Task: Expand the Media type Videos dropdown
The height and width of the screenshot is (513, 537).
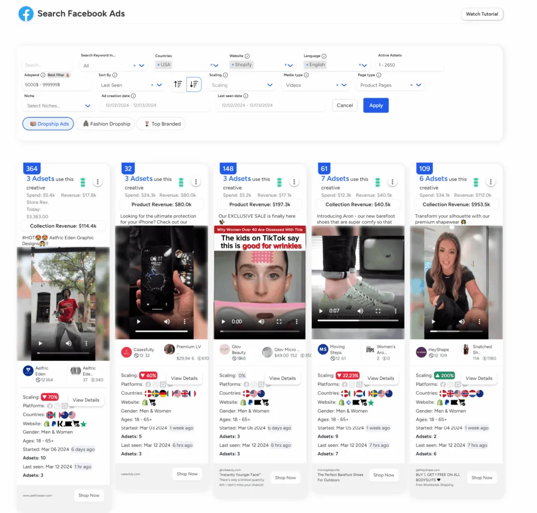Action: [344, 85]
